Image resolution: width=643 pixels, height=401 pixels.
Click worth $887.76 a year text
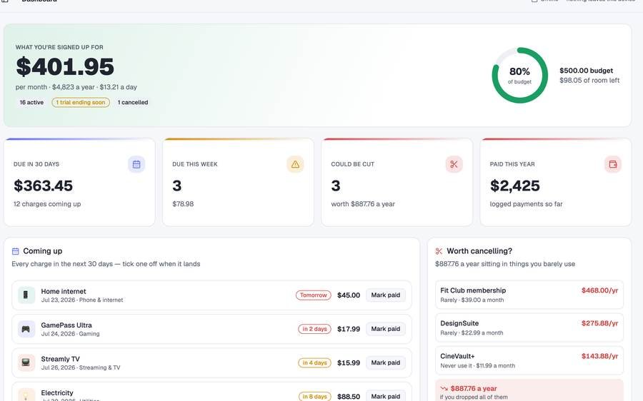pyautogui.click(x=363, y=204)
